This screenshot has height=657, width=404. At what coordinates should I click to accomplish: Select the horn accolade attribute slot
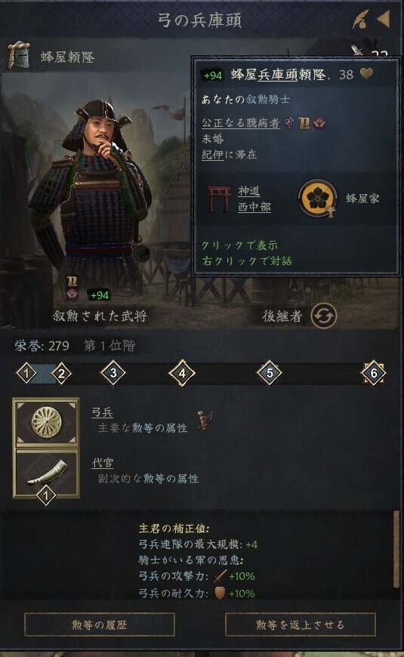pos(46,472)
